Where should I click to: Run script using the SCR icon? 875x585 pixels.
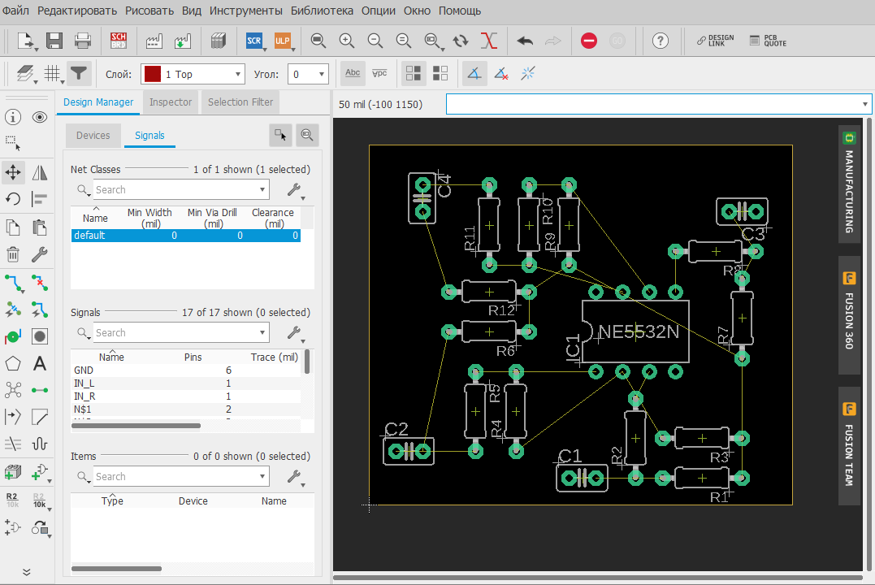(254, 41)
